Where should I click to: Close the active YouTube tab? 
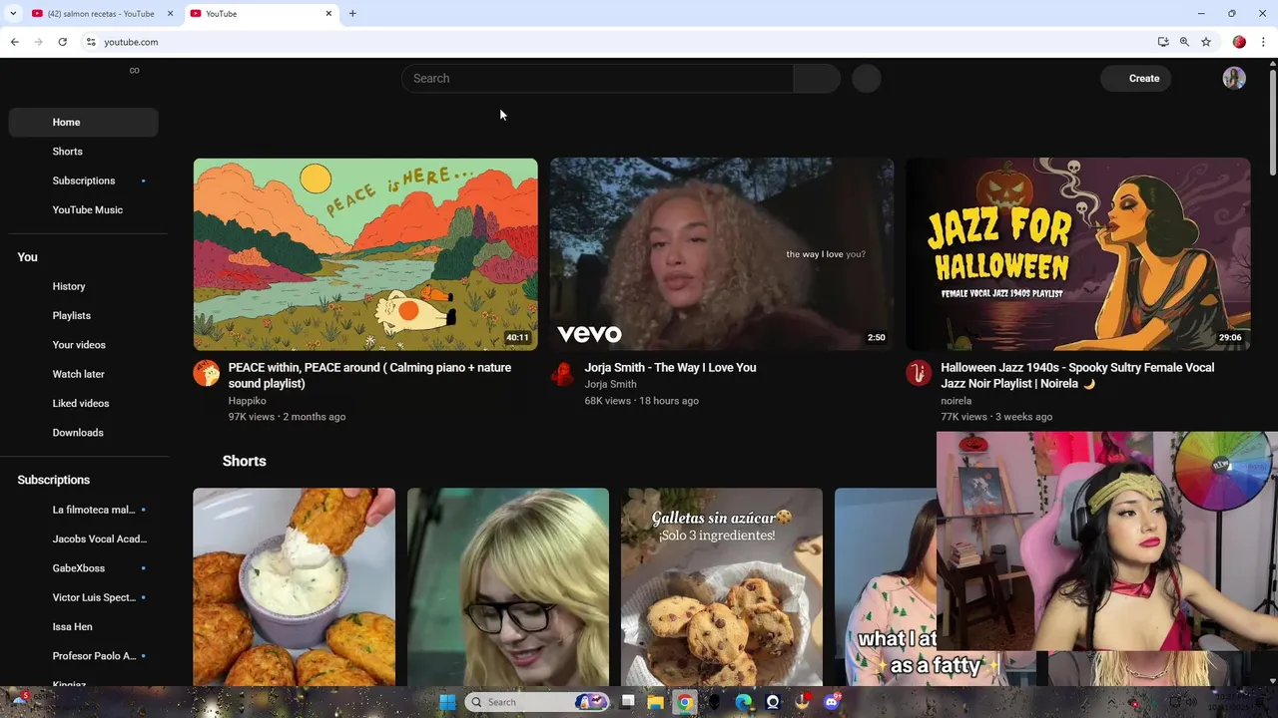328,13
